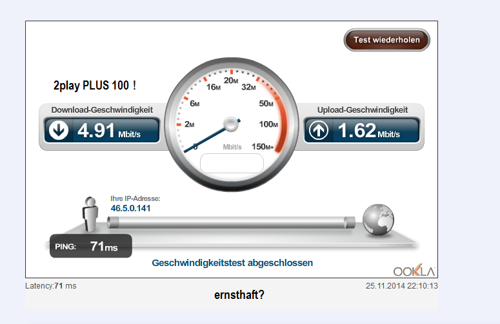Click the 2play PLUS 100 caption

(95, 85)
